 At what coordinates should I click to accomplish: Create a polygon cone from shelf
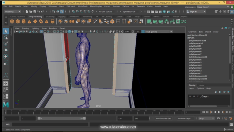[x=29, y=22]
